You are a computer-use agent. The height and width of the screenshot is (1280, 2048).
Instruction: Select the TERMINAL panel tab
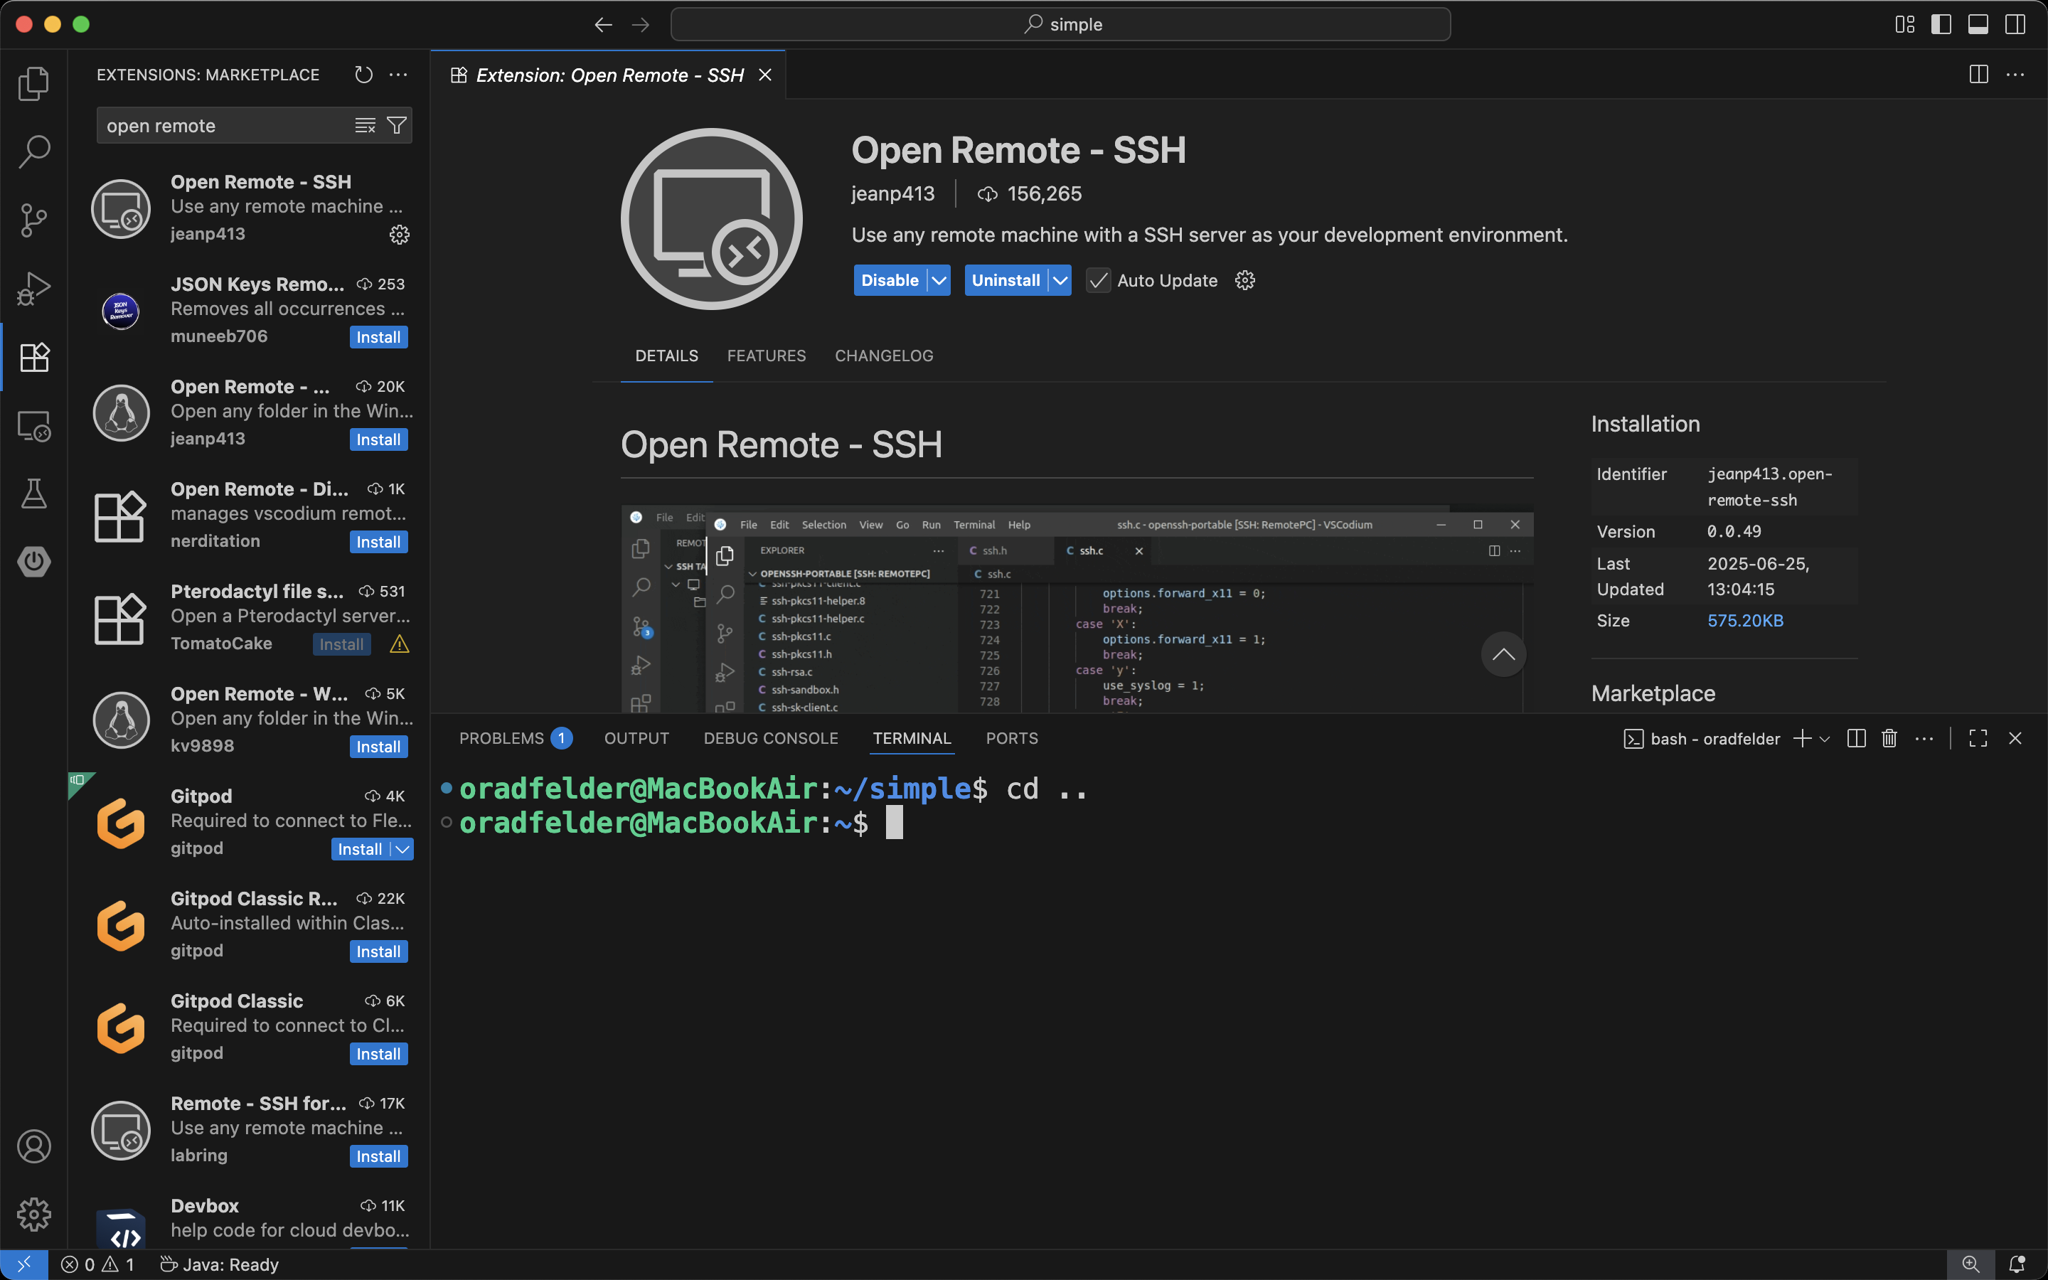pos(912,738)
